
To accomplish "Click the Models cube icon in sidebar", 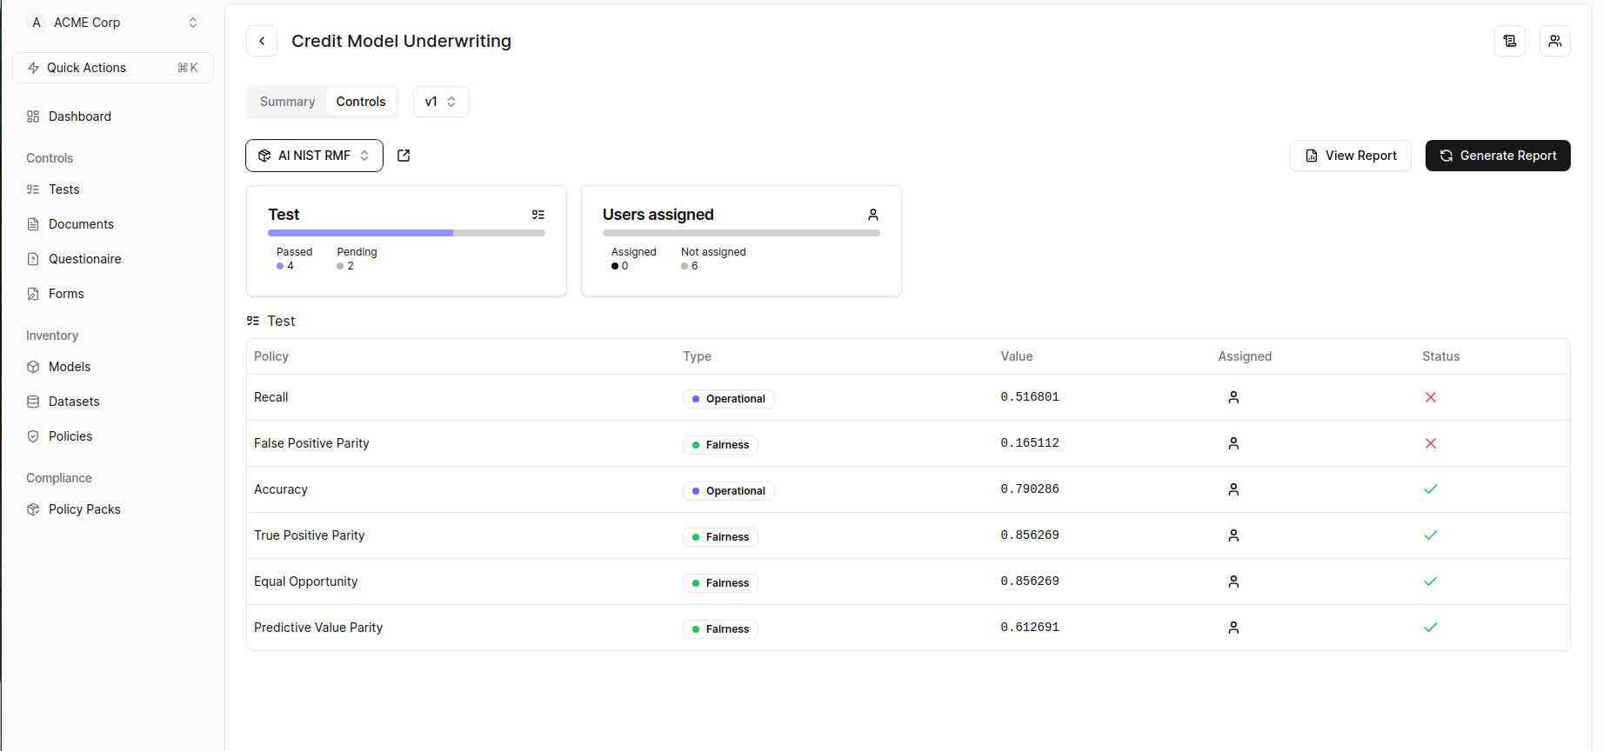I will [33, 367].
